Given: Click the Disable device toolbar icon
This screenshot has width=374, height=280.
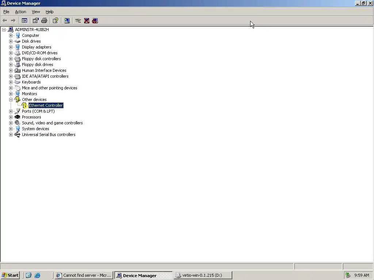Looking at the screenshot, I should 95,21.
